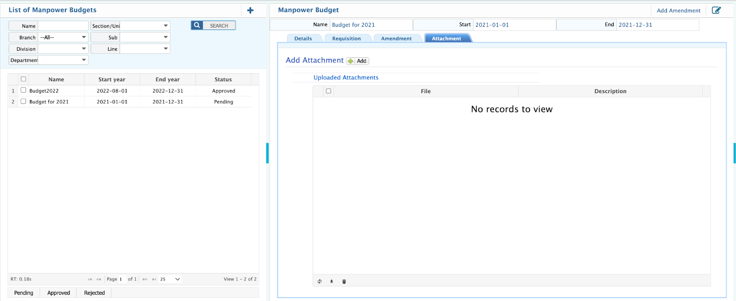
Task: Click the Add Amendment link
Action: tap(678, 11)
